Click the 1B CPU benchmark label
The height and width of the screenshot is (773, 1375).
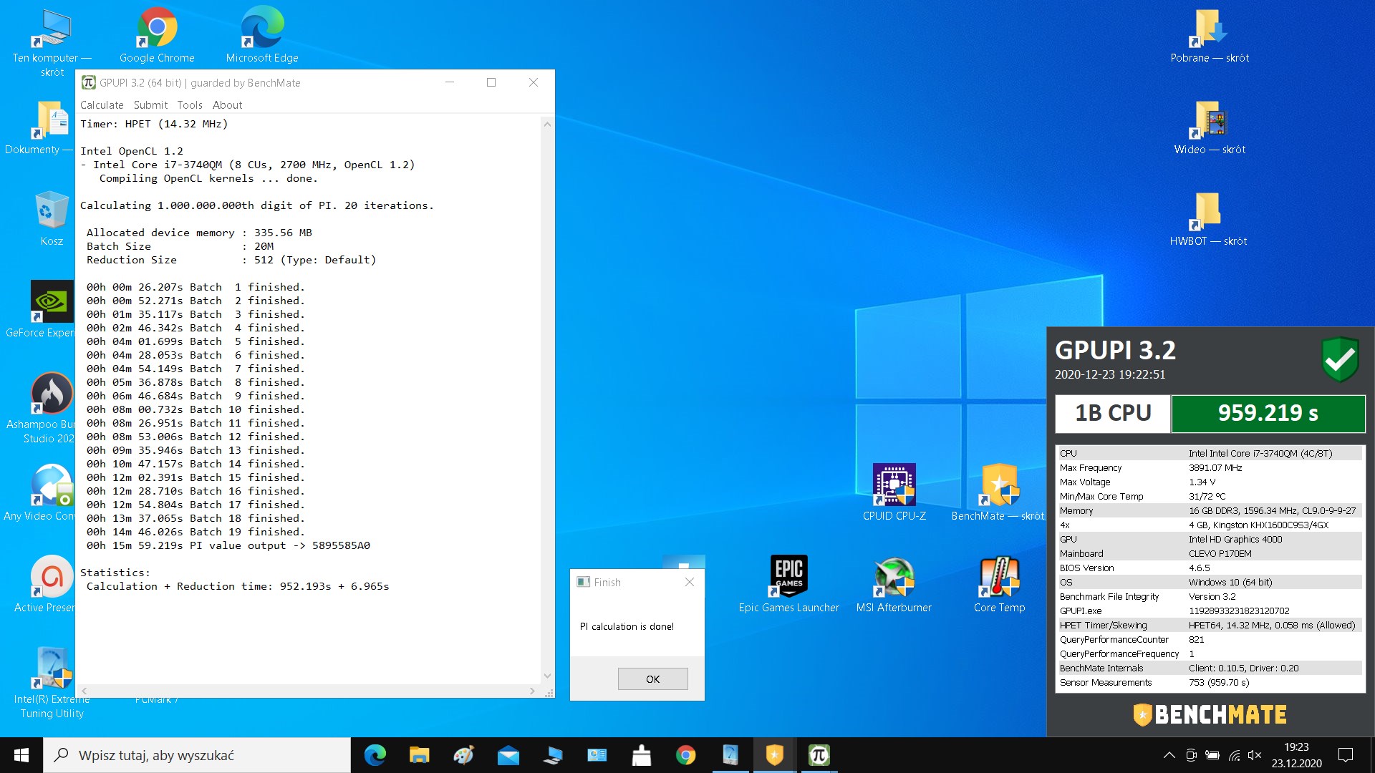click(x=1113, y=413)
